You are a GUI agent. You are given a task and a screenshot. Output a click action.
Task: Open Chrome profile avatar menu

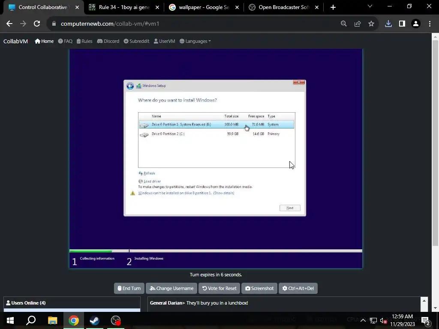pos(416,24)
